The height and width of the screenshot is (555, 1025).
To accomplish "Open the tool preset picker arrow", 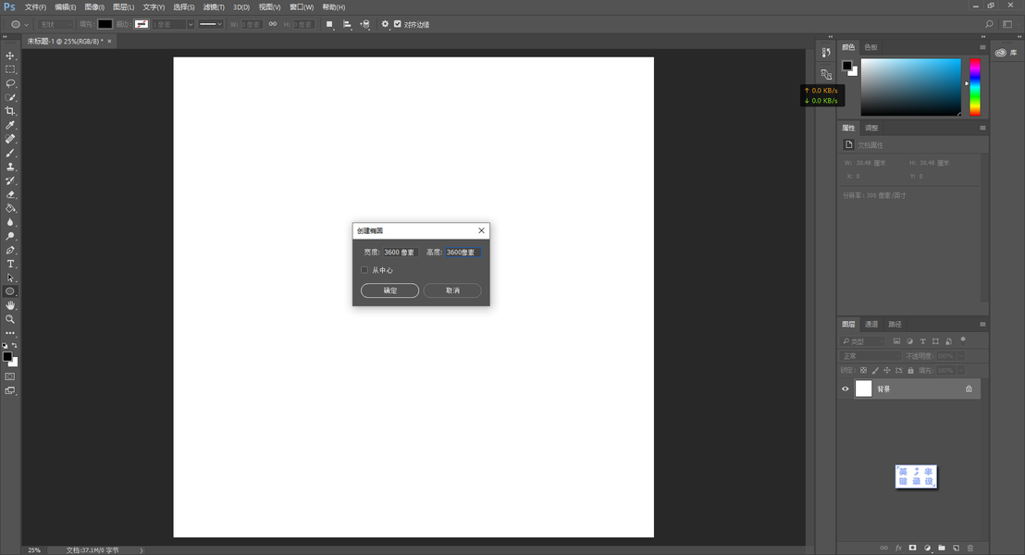I will (26, 25).
